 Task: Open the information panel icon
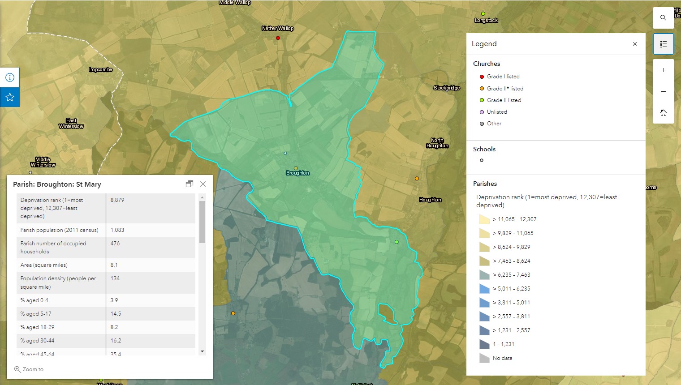click(10, 77)
